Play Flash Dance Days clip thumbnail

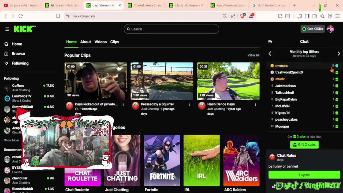tap(228, 81)
